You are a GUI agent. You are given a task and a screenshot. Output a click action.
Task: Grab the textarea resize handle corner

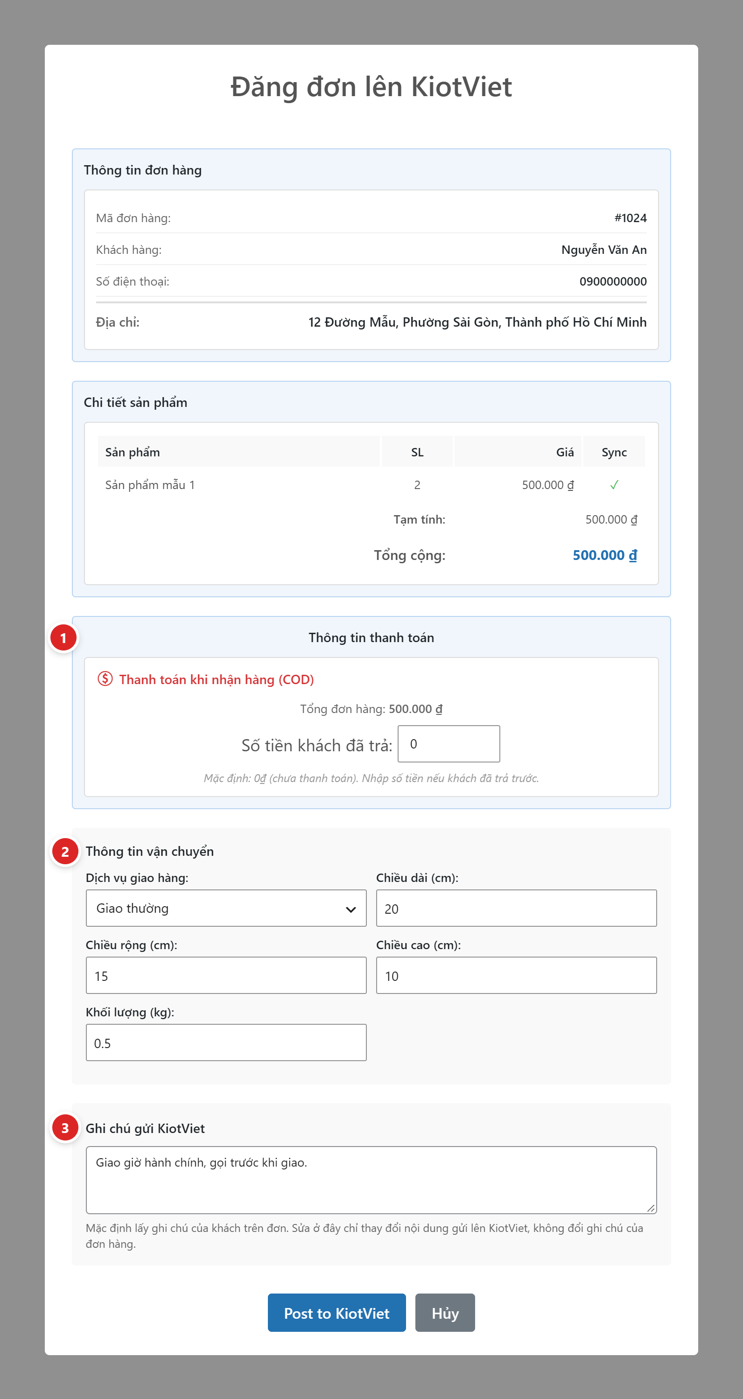click(x=651, y=1208)
